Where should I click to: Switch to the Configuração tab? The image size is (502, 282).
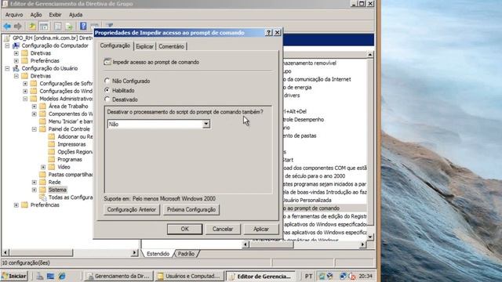pyautogui.click(x=115, y=45)
